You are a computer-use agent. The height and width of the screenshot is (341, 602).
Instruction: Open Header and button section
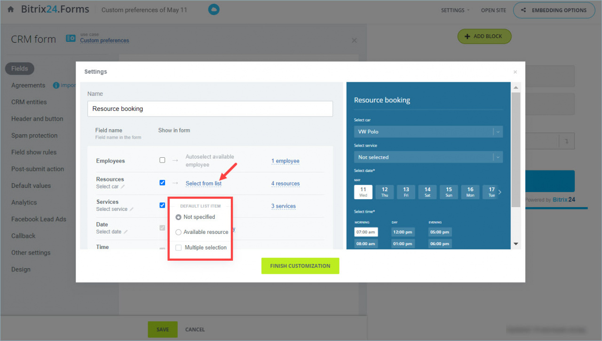pyautogui.click(x=37, y=119)
